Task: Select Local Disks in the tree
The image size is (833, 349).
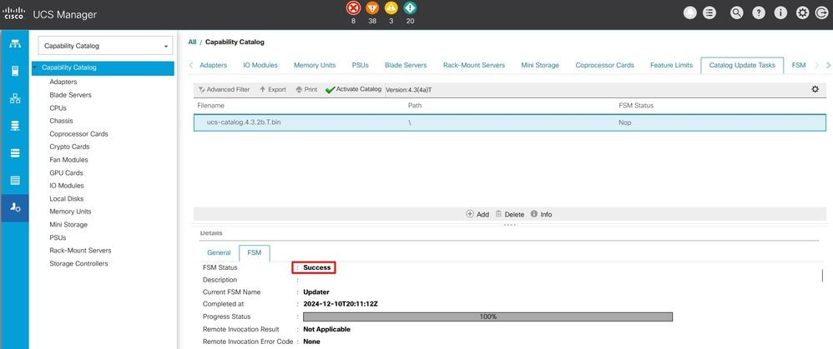Action: tap(67, 199)
